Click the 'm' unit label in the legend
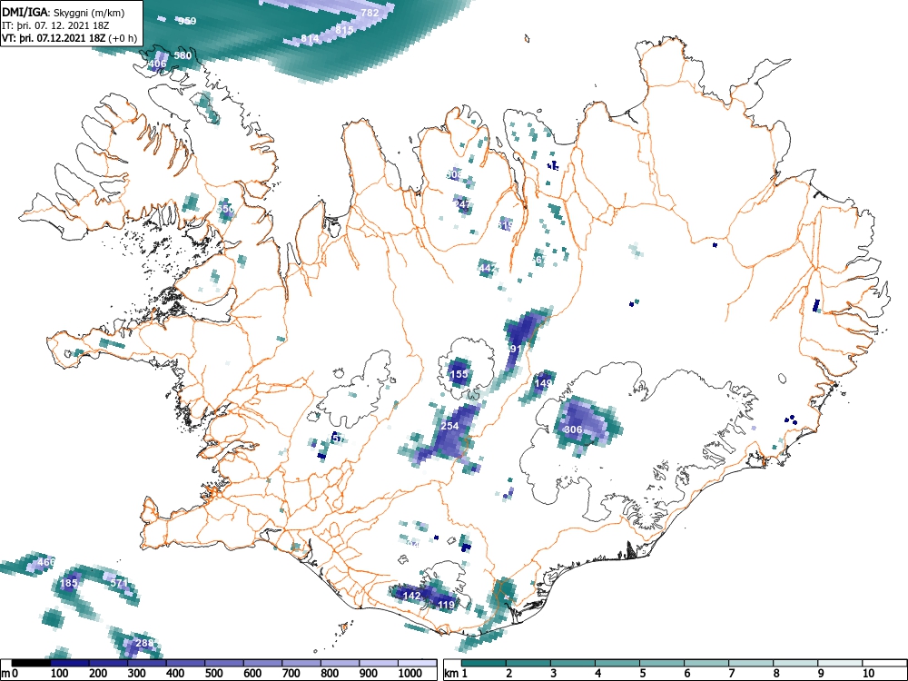Image resolution: width=908 pixels, height=681 pixels. [x=5, y=674]
